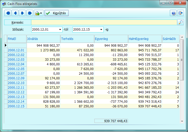This screenshot has width=188, height=132.
Task: Click Jóváírás value 828 828,00
Action: [x=51, y=102]
